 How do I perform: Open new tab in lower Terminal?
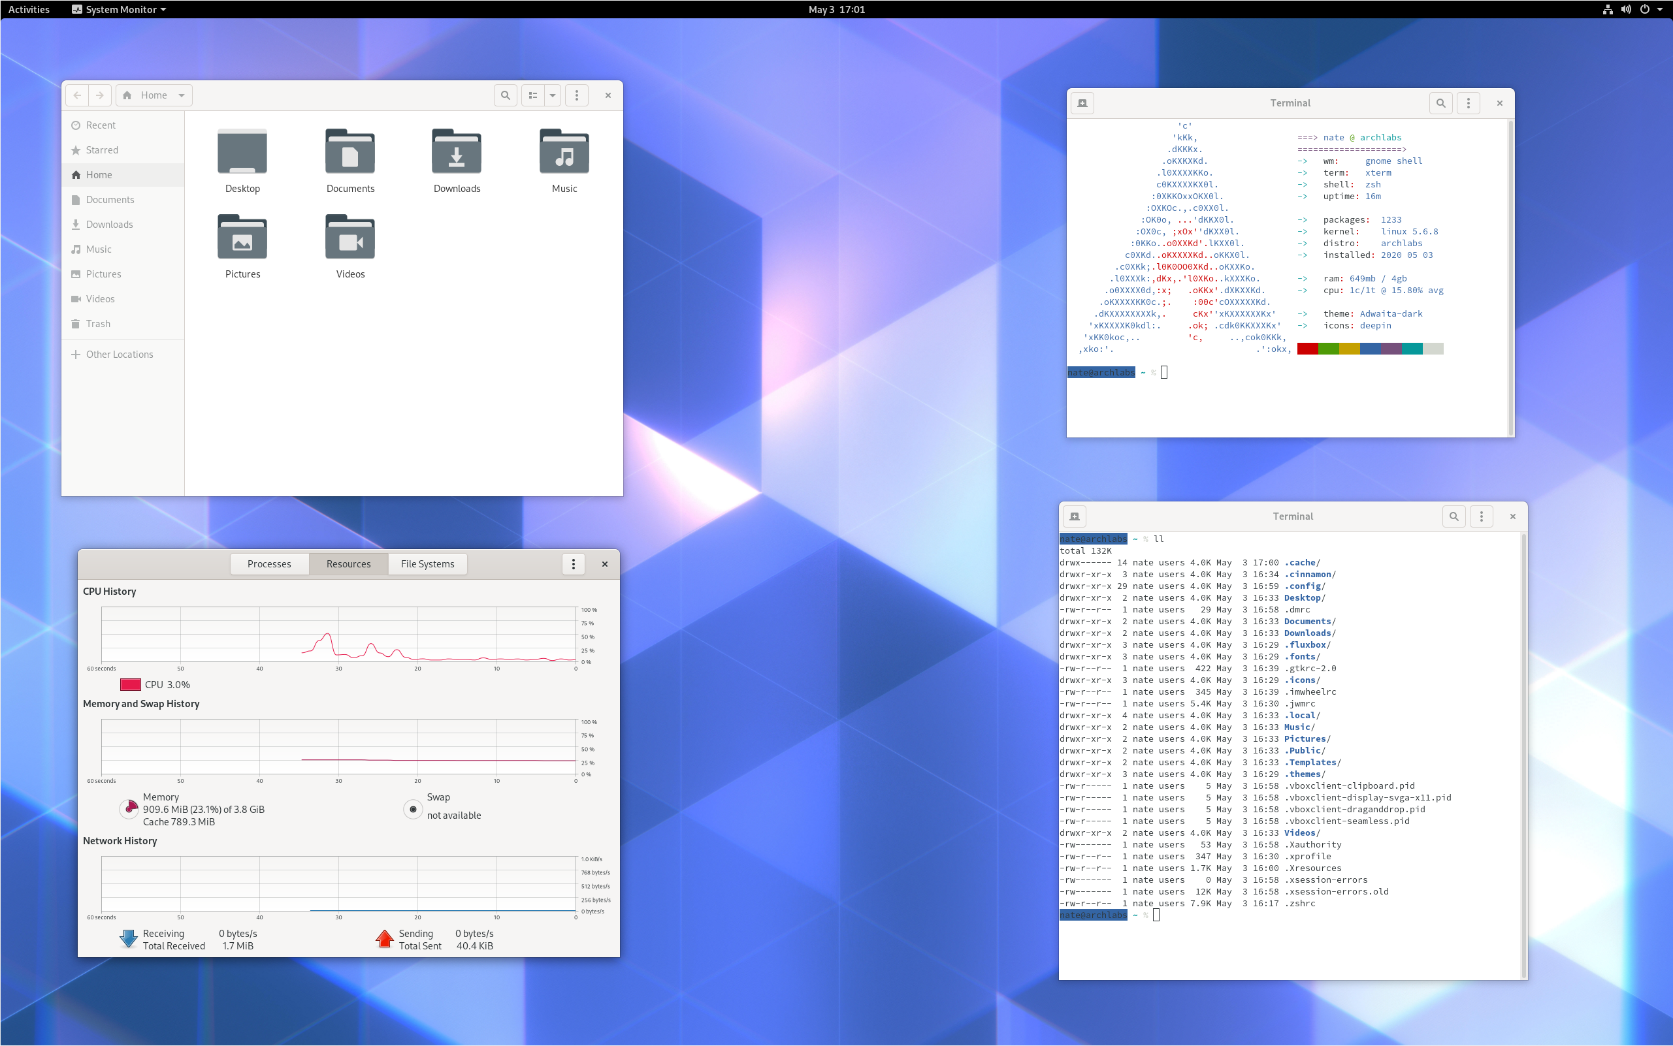pyautogui.click(x=1074, y=516)
